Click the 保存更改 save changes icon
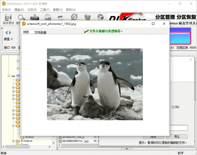Image resolution: width=197 pixels, height=155 pixels. coord(8,17)
